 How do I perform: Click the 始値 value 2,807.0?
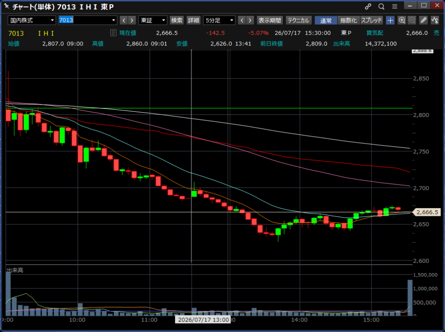coord(53,44)
